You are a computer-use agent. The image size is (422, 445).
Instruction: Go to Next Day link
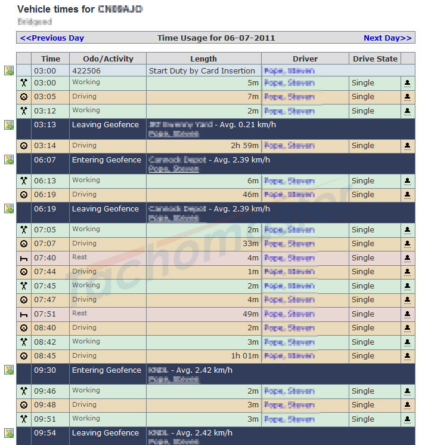(387, 38)
